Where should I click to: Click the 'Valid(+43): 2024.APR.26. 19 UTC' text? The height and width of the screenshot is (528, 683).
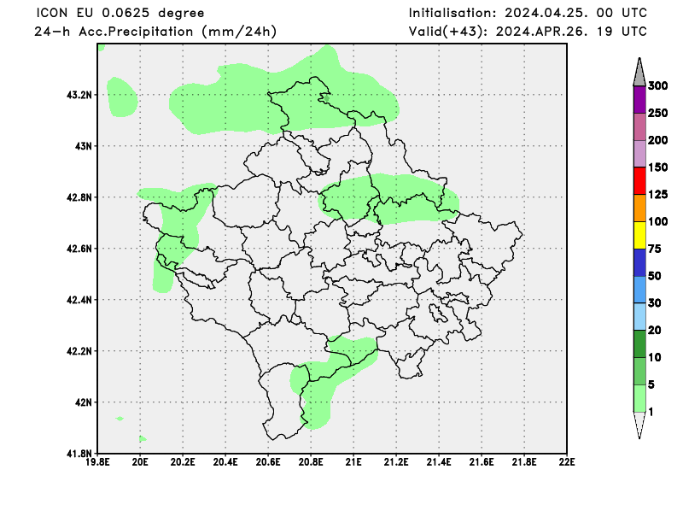528,32
